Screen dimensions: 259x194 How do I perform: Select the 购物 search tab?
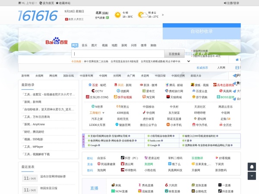(x=153, y=45)
